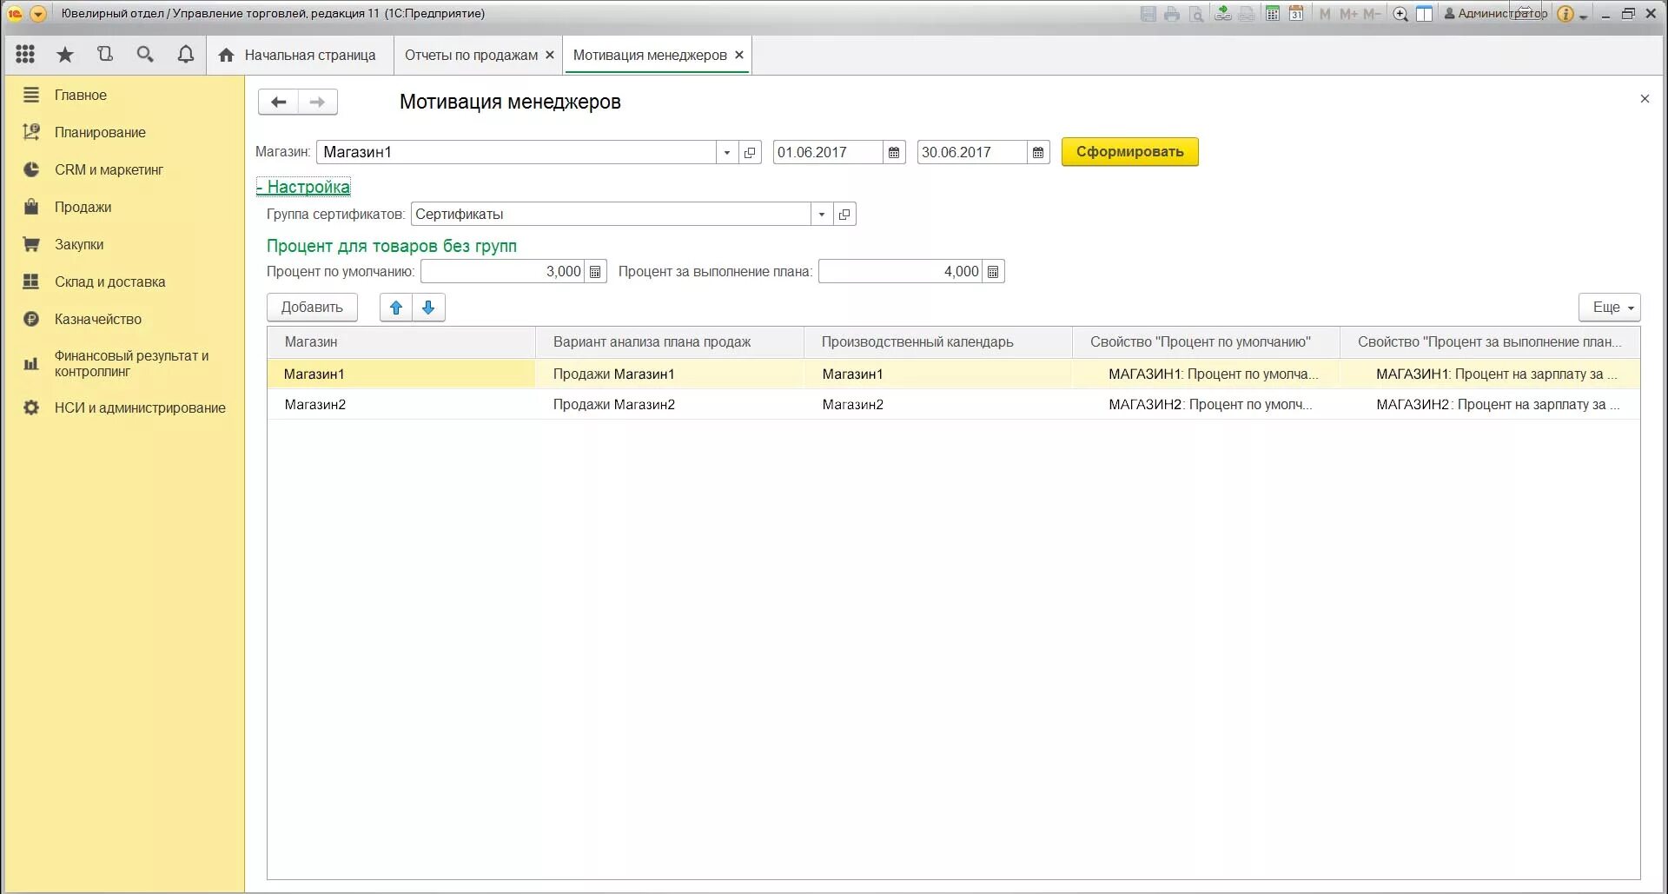Open calendar picker for 30.06.2017 date
The image size is (1668, 894).
(1038, 152)
